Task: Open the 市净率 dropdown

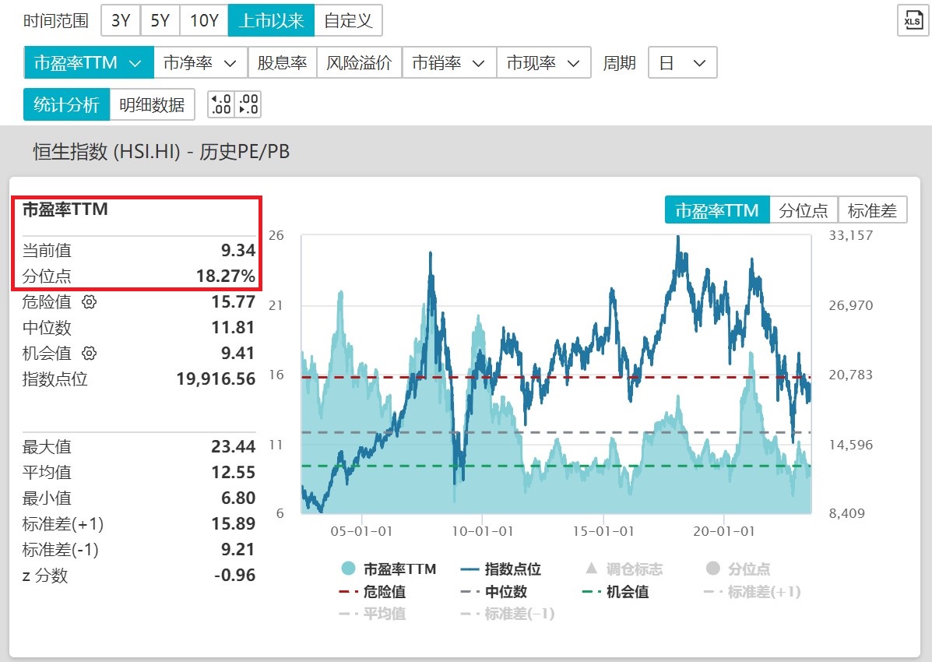Action: pos(199,62)
